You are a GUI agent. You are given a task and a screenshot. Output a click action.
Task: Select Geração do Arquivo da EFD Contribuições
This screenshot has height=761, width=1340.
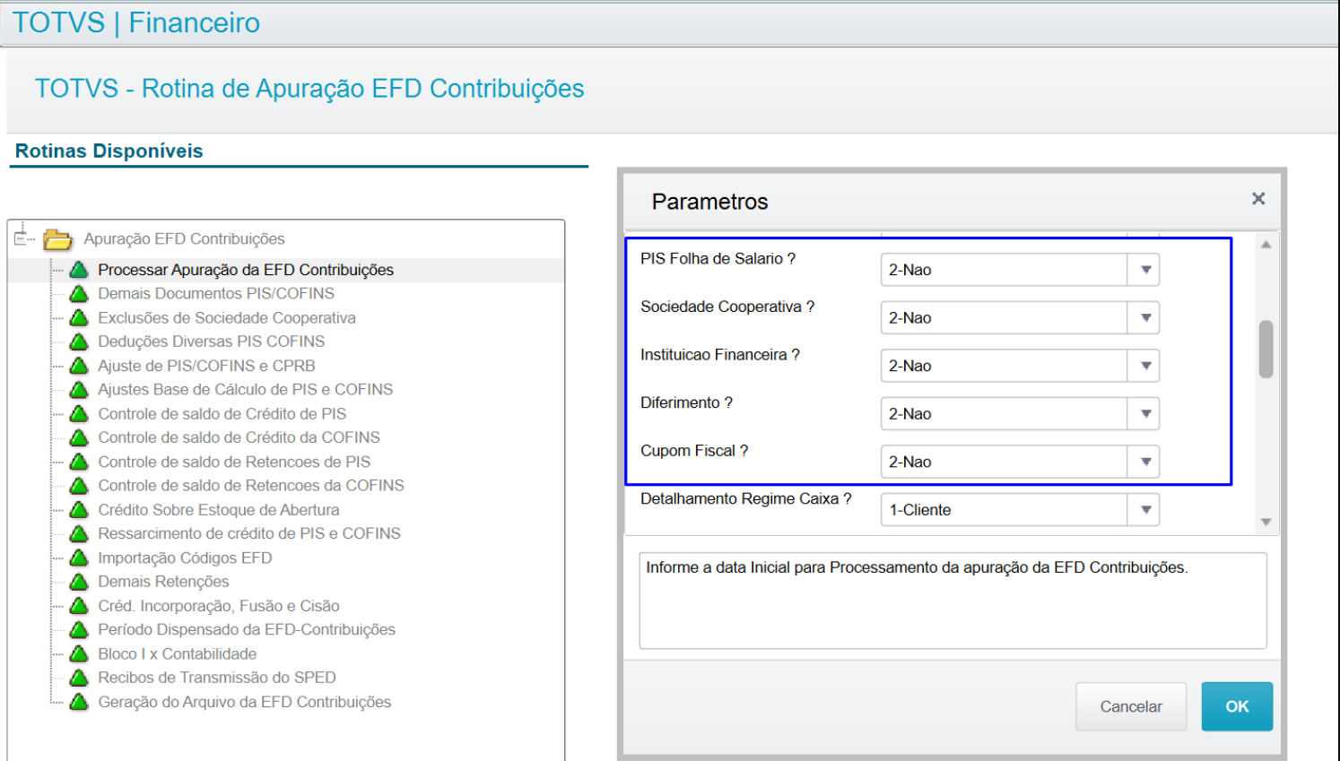pos(245,702)
